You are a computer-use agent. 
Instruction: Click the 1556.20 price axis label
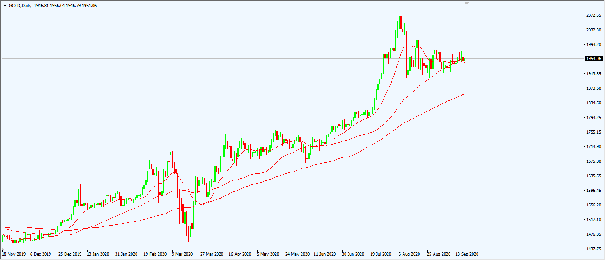tap(593, 205)
